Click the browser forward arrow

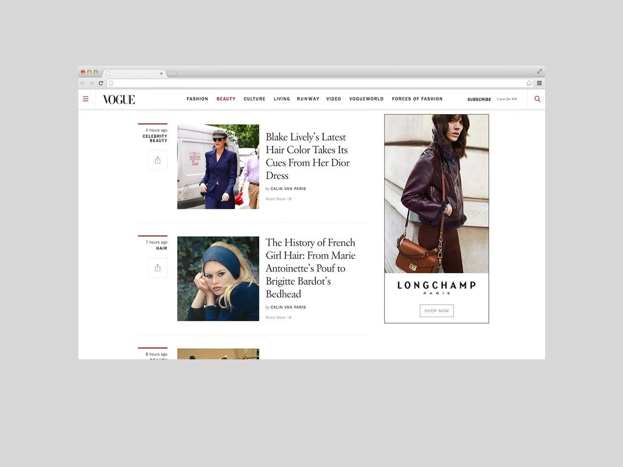91,83
